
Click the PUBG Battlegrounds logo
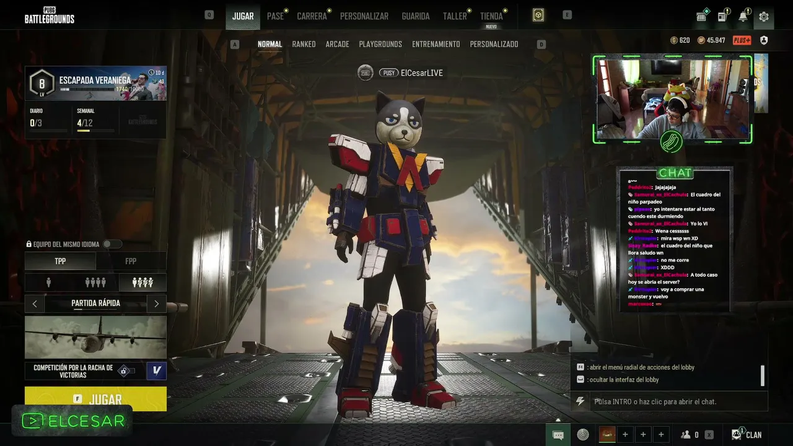tap(50, 15)
